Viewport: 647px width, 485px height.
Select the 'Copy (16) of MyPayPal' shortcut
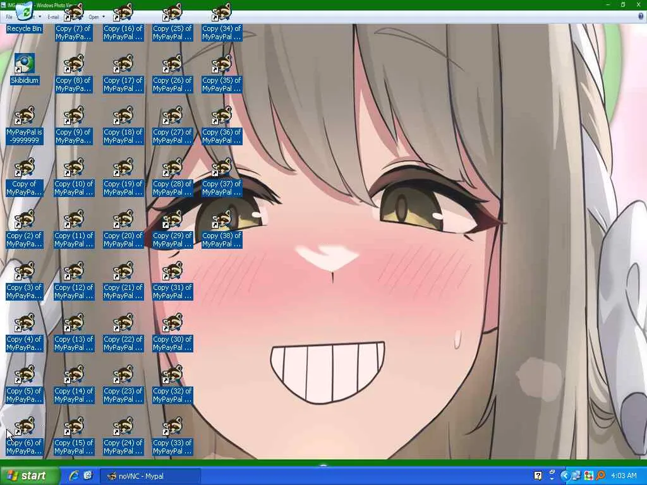pos(123,22)
